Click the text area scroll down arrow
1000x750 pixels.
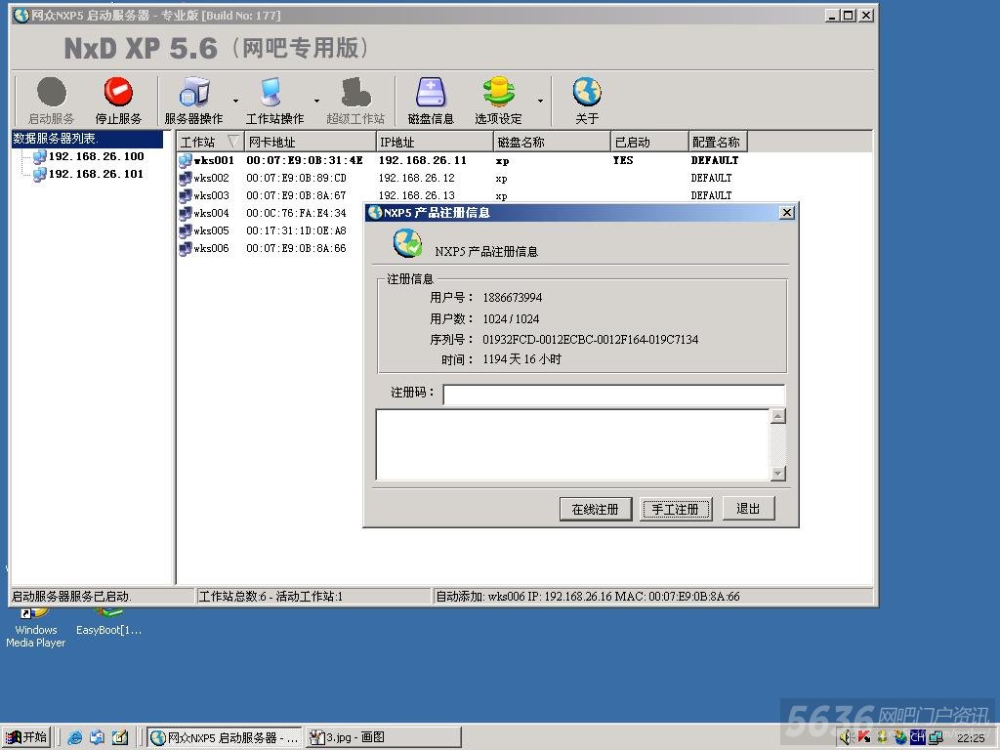click(x=778, y=474)
